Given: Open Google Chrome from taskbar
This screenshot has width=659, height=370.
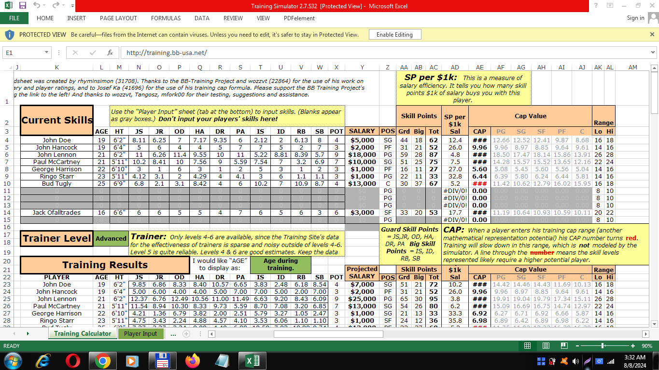Looking at the screenshot, I should 102,361.
